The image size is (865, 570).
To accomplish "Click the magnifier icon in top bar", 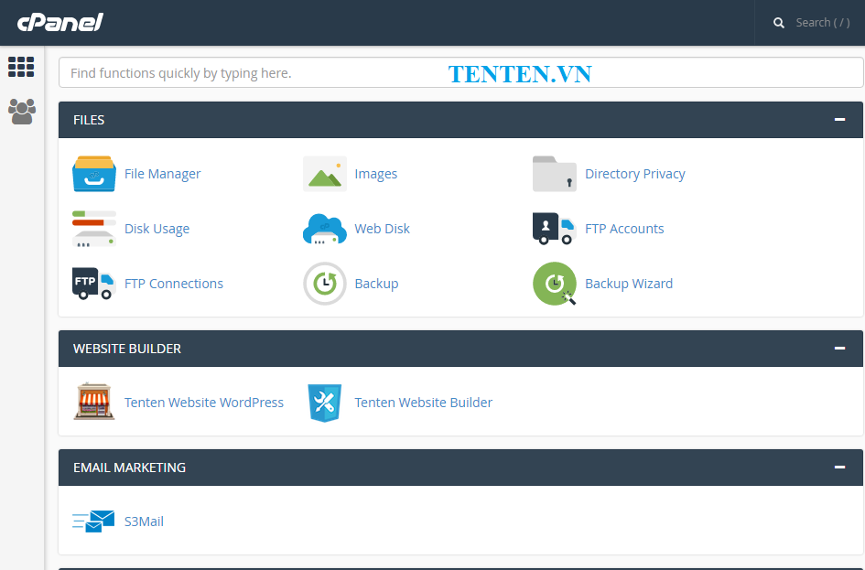I will [778, 23].
